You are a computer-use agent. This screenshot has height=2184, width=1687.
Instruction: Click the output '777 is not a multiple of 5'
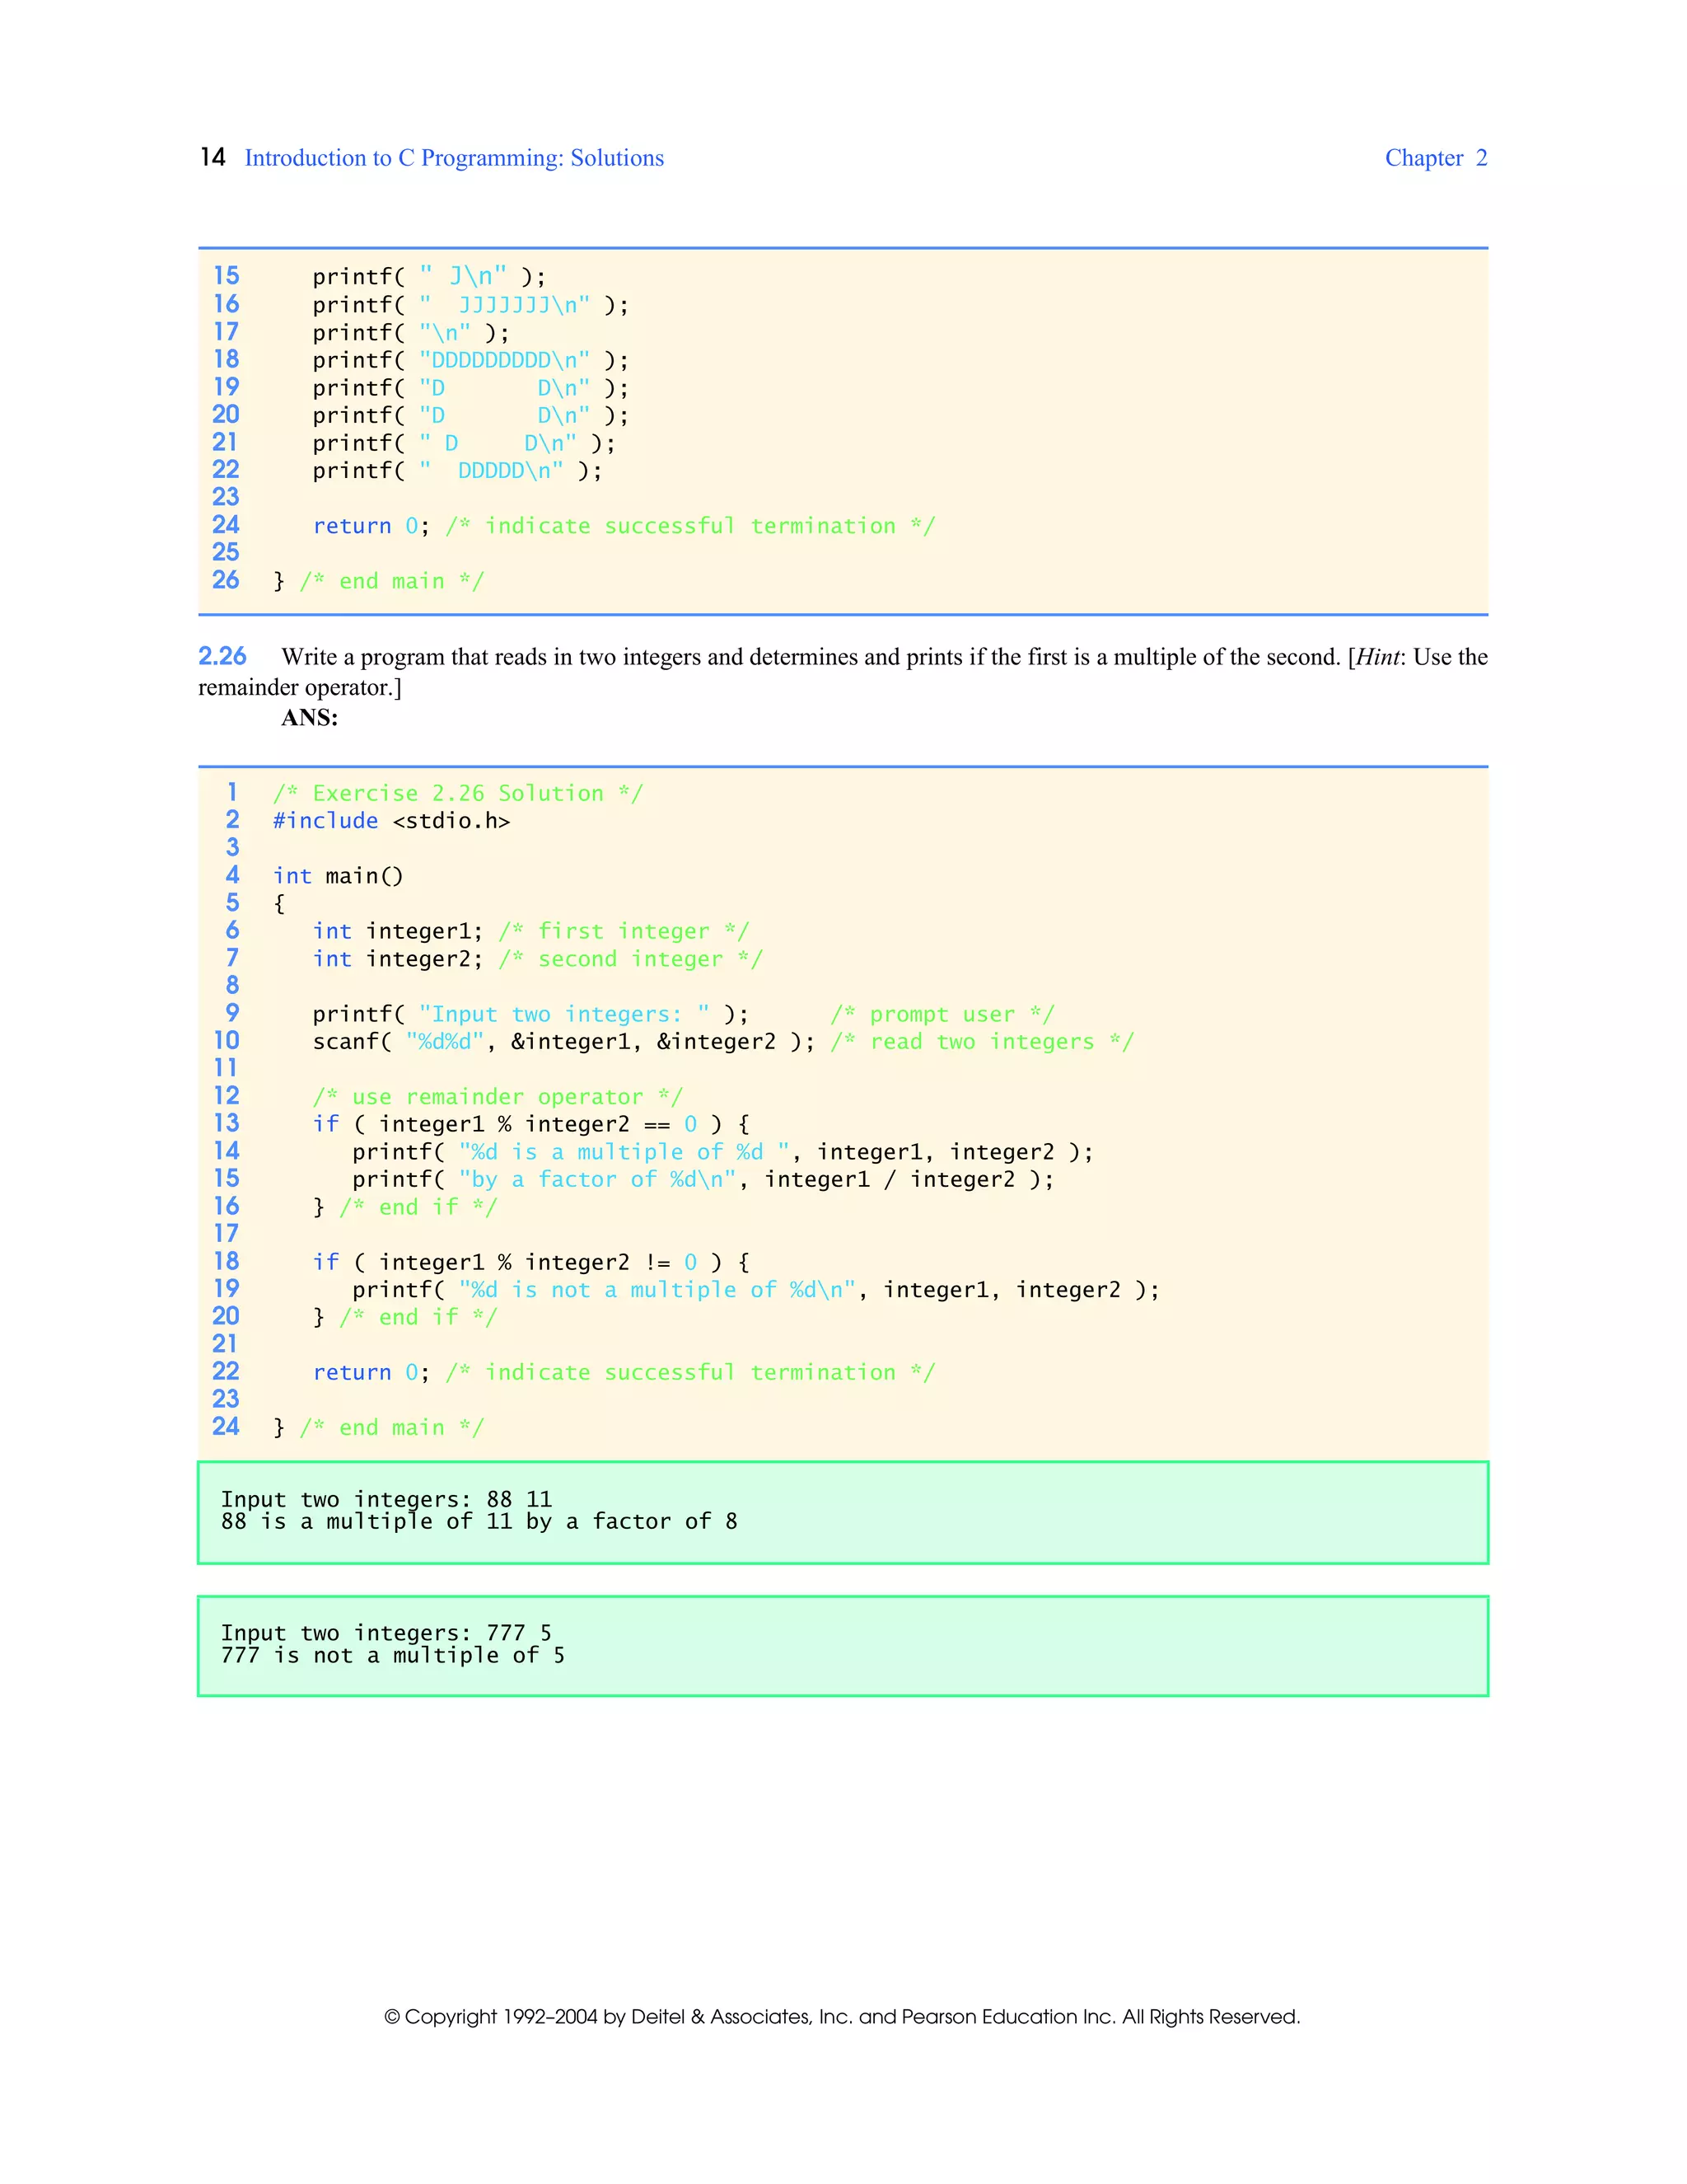pos(393,1656)
